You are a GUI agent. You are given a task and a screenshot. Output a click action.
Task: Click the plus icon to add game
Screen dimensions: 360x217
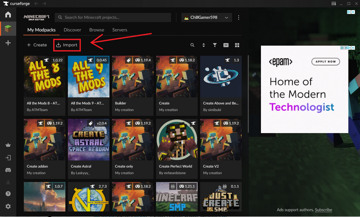[8, 43]
